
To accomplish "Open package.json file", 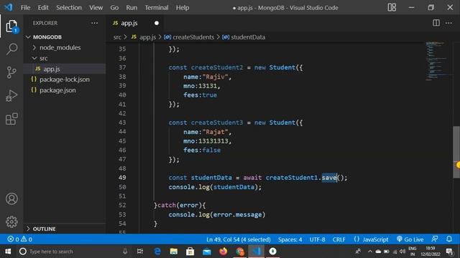I will [x=57, y=90].
